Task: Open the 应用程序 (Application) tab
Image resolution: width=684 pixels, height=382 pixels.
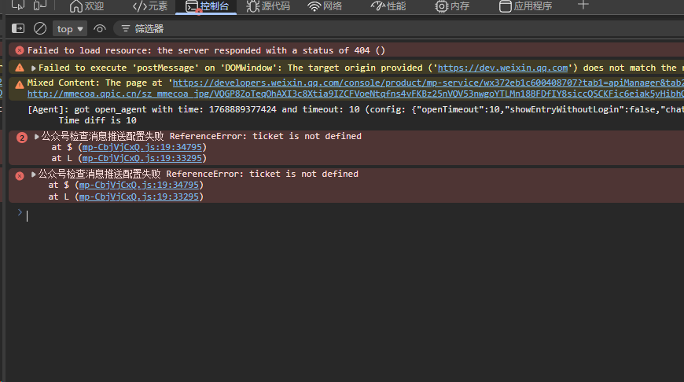Action: pyautogui.click(x=526, y=6)
